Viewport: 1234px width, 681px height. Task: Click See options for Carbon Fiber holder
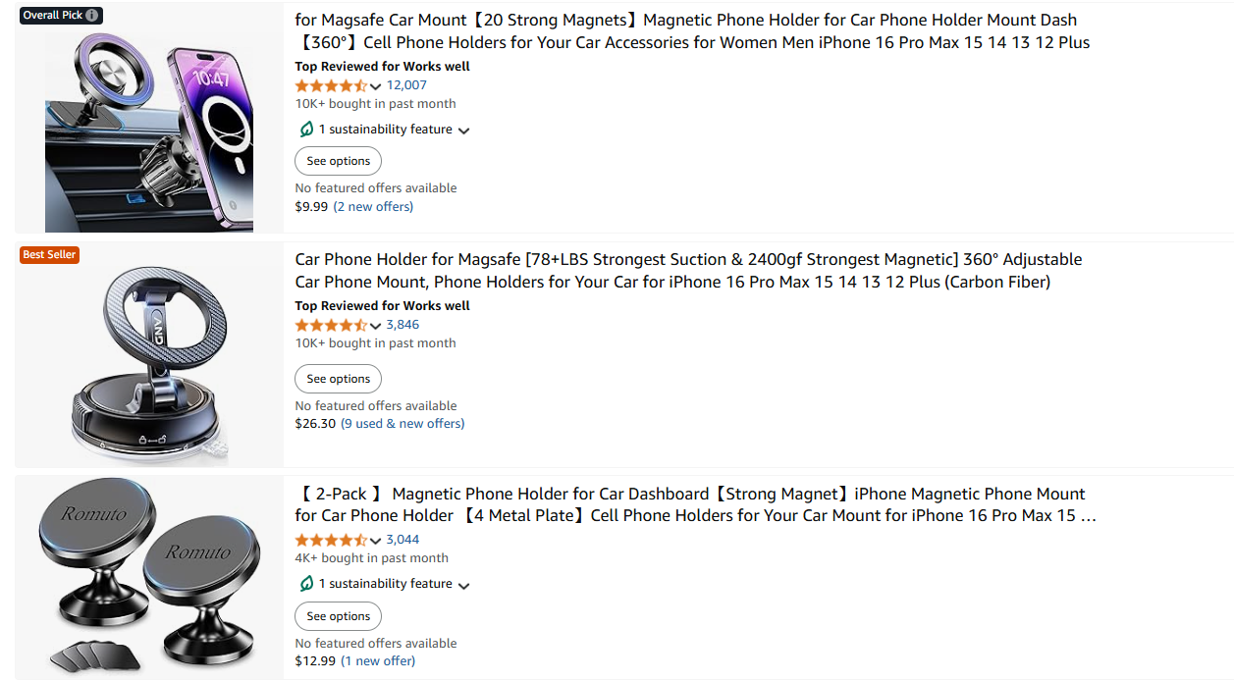coord(339,379)
